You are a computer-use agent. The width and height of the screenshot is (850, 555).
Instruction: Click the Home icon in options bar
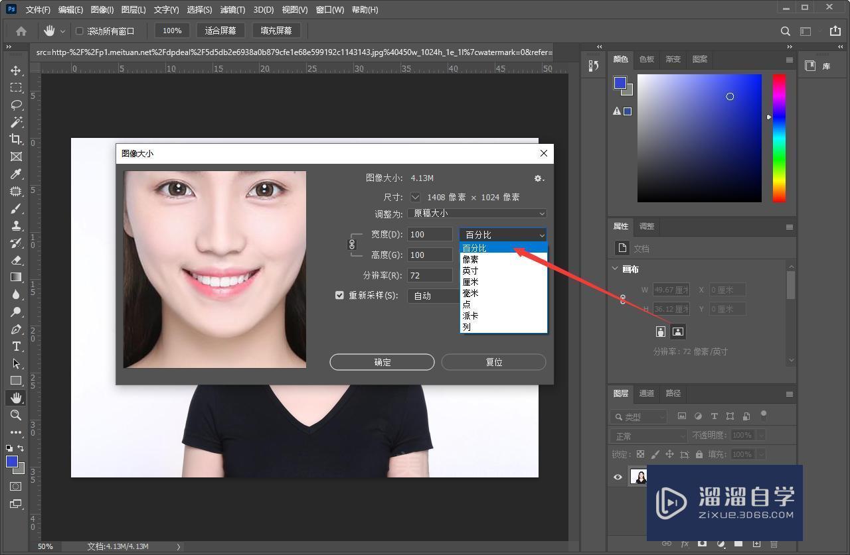(21, 31)
